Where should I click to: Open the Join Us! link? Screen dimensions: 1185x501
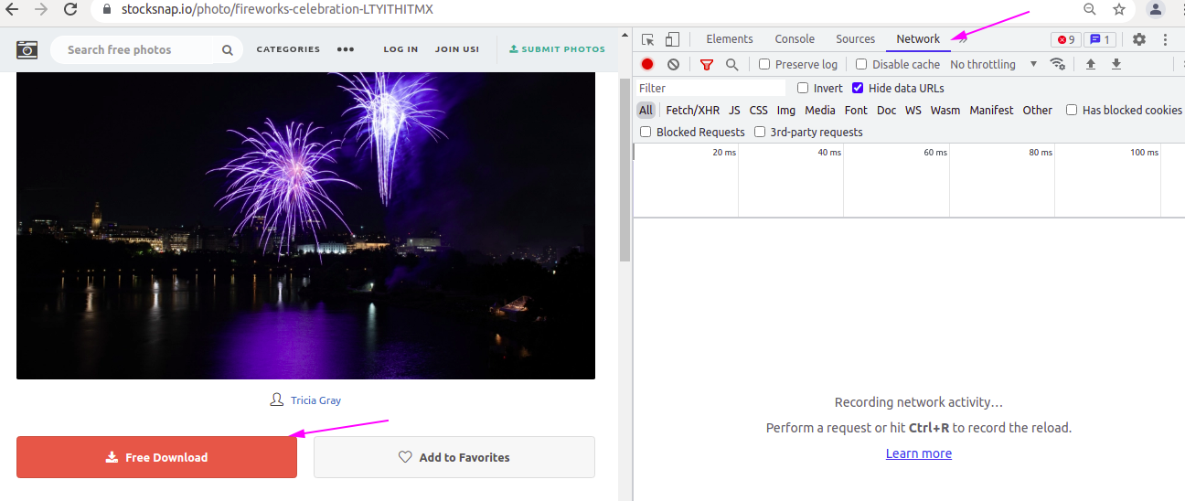457,49
